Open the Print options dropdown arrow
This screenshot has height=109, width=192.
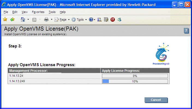[52, 20]
